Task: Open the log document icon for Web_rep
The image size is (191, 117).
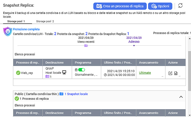Action: pyautogui.click(x=176, y=73)
